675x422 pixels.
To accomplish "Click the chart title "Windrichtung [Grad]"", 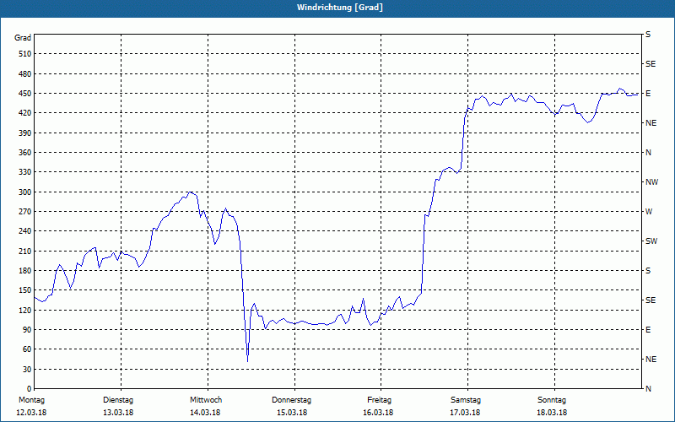I will click(x=340, y=8).
